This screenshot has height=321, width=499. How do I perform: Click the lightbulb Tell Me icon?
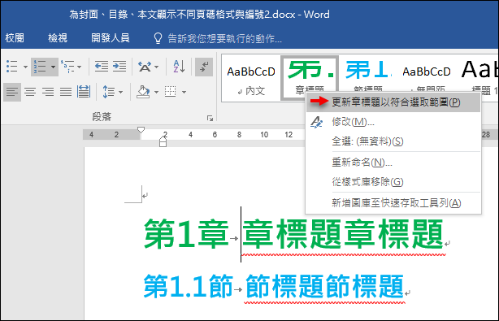[x=158, y=38]
